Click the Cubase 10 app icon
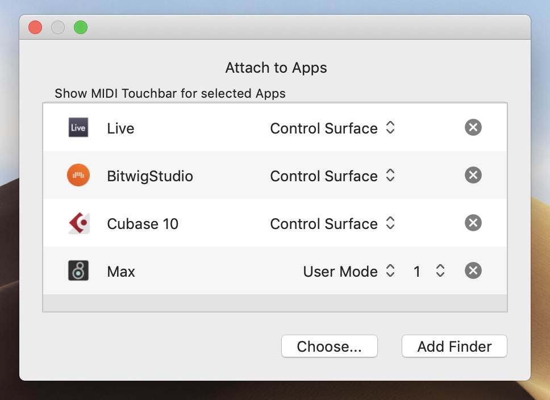The width and height of the screenshot is (550, 400). pos(78,223)
